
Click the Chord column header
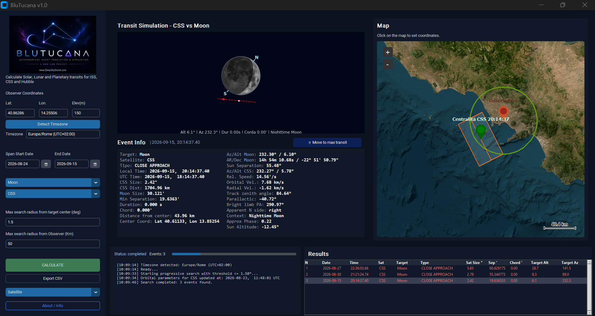tap(516, 263)
